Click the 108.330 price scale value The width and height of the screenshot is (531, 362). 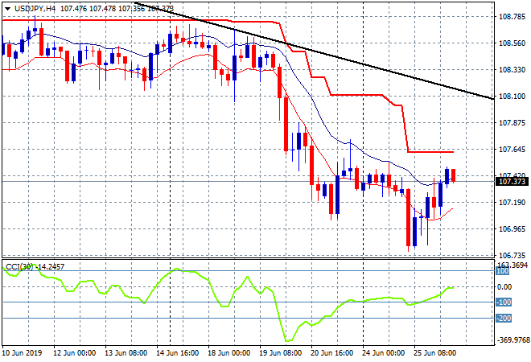[512, 70]
